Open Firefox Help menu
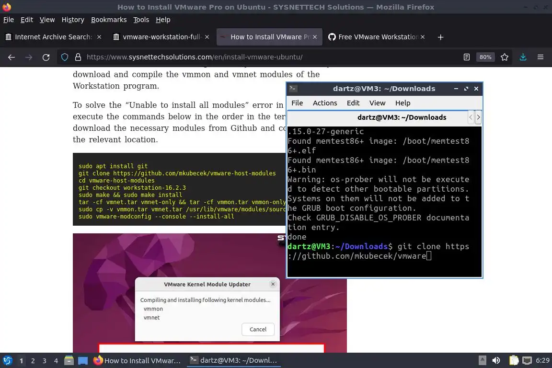Viewport: 552px width, 368px height. click(x=163, y=20)
